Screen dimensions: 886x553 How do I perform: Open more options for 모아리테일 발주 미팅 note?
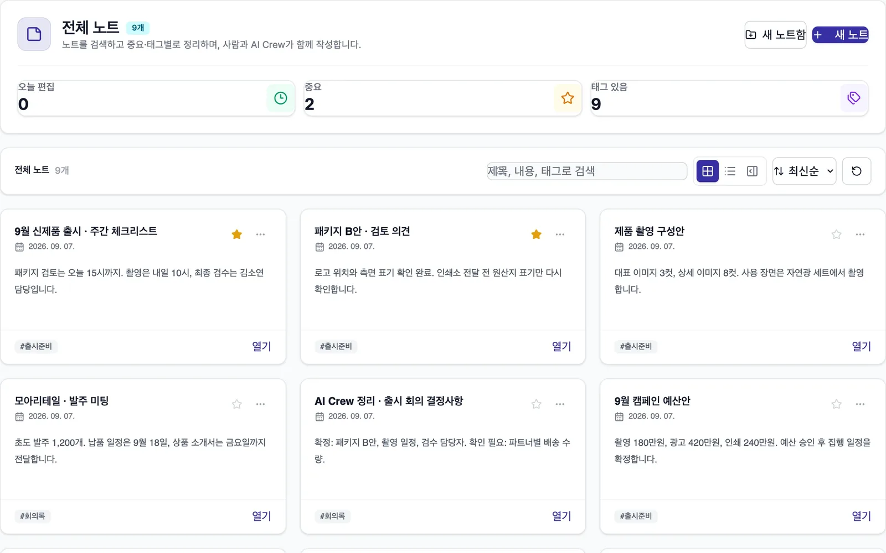(260, 404)
